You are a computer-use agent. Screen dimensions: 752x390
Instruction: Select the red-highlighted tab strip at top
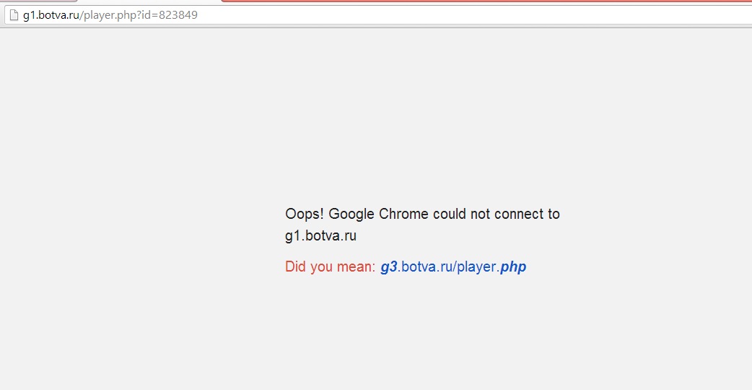(x=484, y=1)
